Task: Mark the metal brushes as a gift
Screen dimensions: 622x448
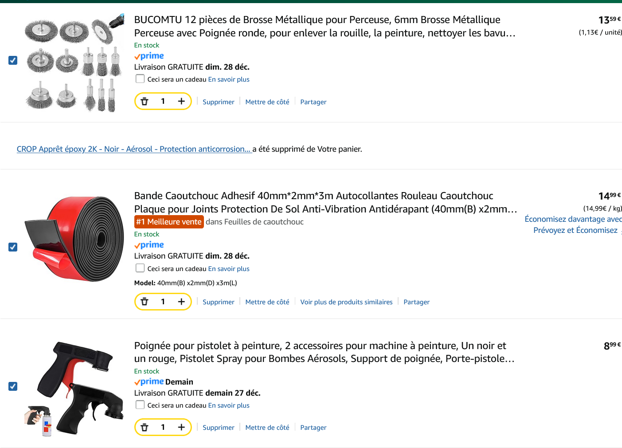Action: pyautogui.click(x=140, y=79)
